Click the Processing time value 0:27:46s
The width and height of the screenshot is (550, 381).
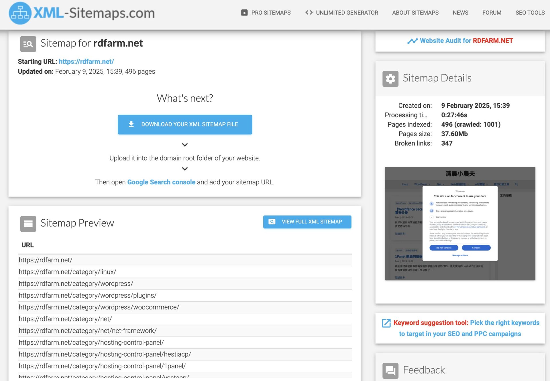click(454, 115)
